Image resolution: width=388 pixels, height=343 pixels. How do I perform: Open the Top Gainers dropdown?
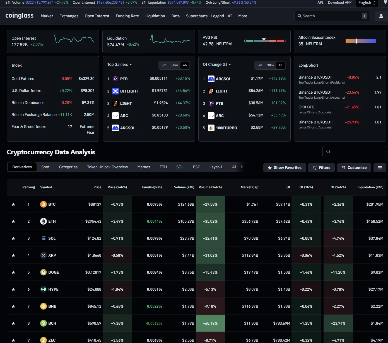coord(120,64)
